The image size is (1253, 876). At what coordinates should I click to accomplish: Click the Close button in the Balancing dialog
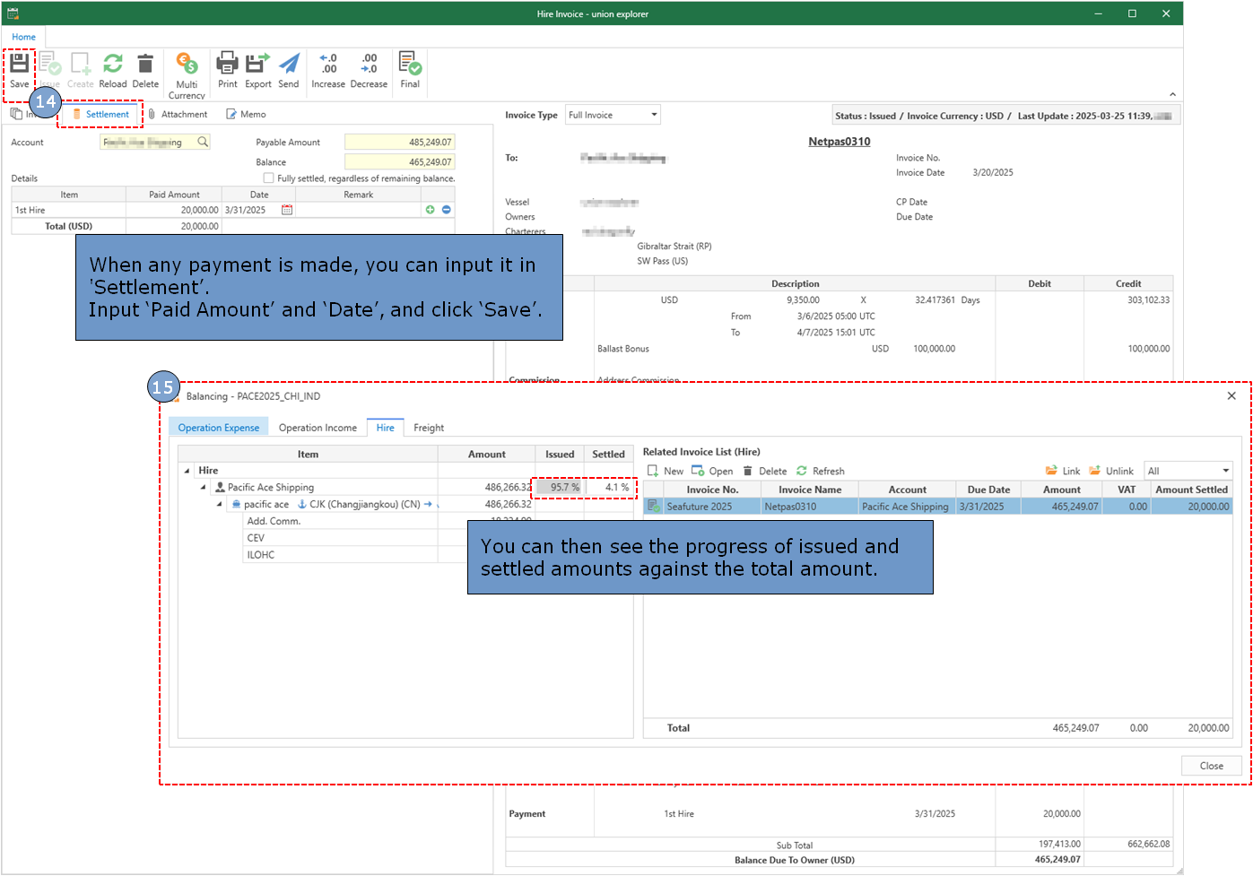tap(1211, 766)
